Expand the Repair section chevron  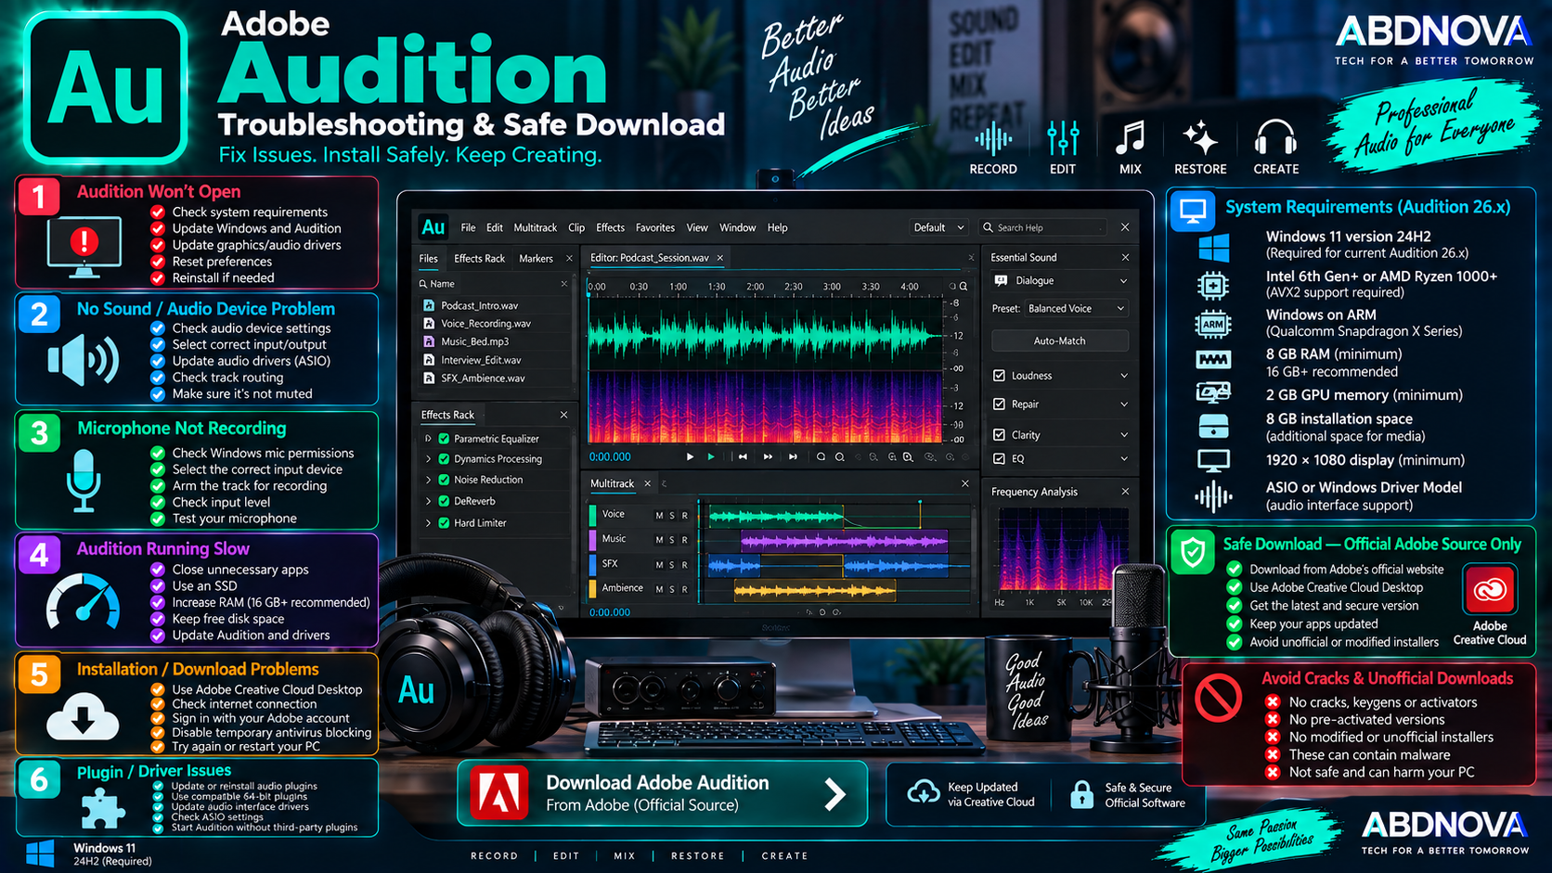tap(1124, 404)
